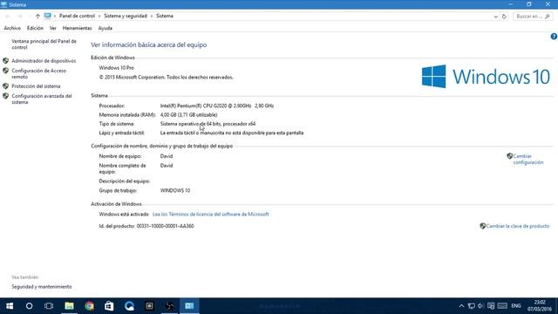
Task: Click the back navigation arrow
Action: coord(8,16)
